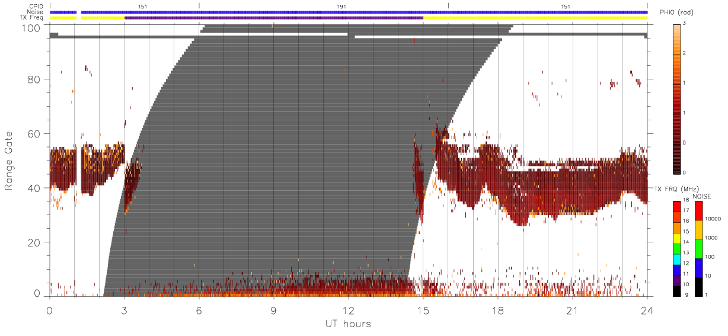The image size is (728, 336).
Task: Click the 1000 label in NOISE legend
Action: click(x=711, y=238)
